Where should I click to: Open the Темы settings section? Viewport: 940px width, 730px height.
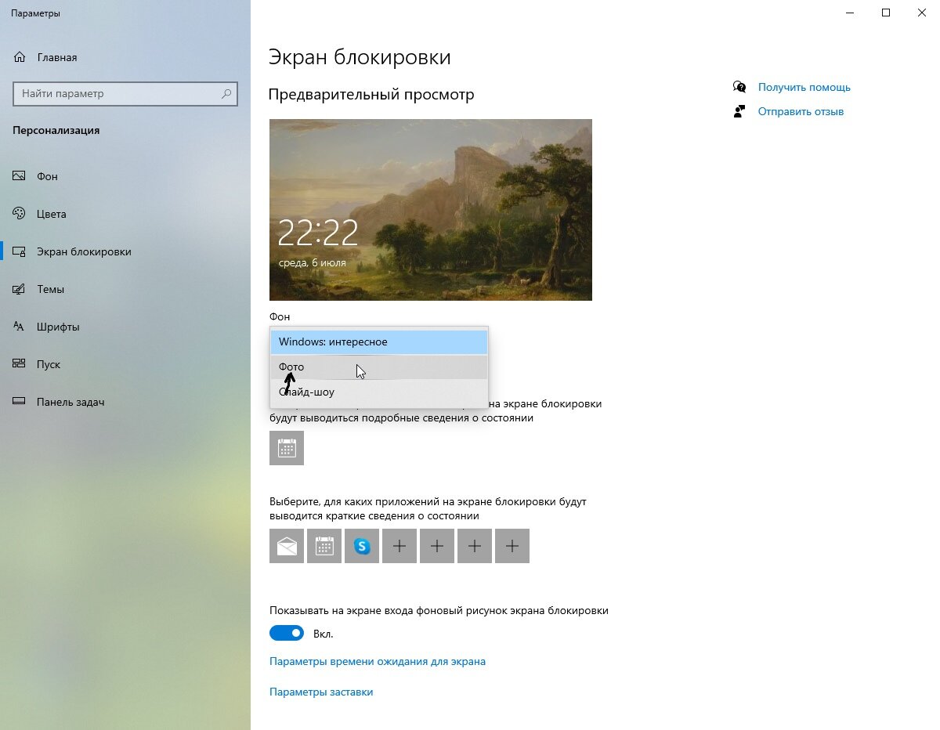tap(125, 289)
